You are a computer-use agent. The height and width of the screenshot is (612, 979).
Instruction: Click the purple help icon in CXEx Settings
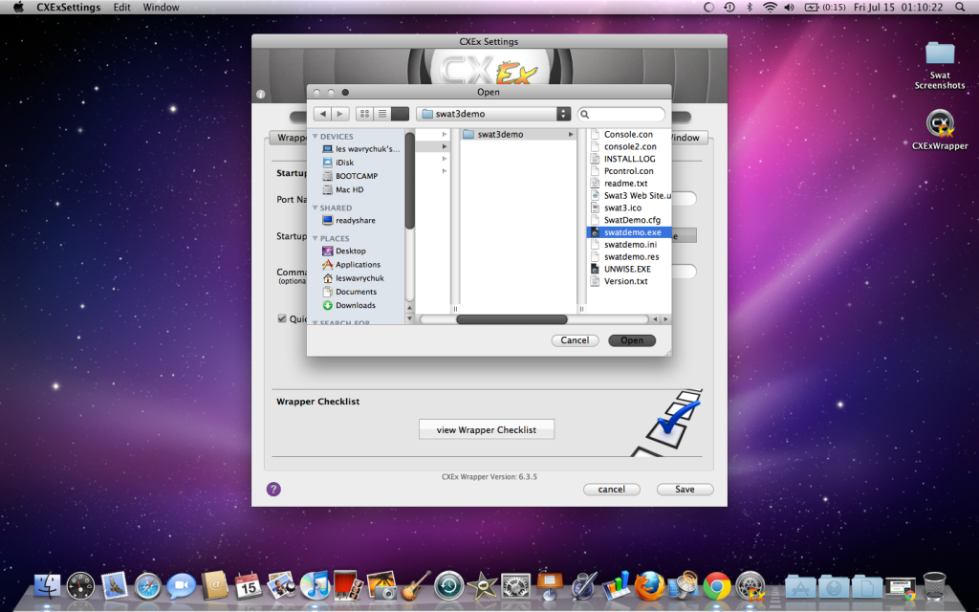(x=273, y=489)
